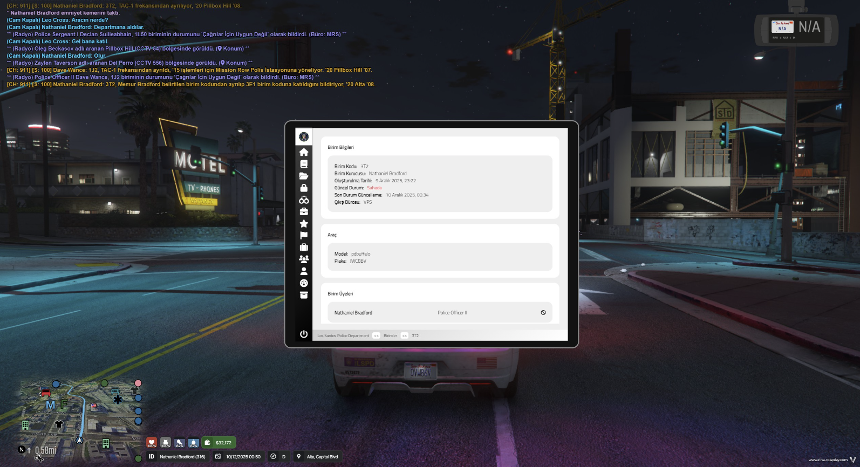Click the 'Nathaniel Bradford (316)' HUD name
Viewport: 860px width, 467px height.
[x=182, y=457]
